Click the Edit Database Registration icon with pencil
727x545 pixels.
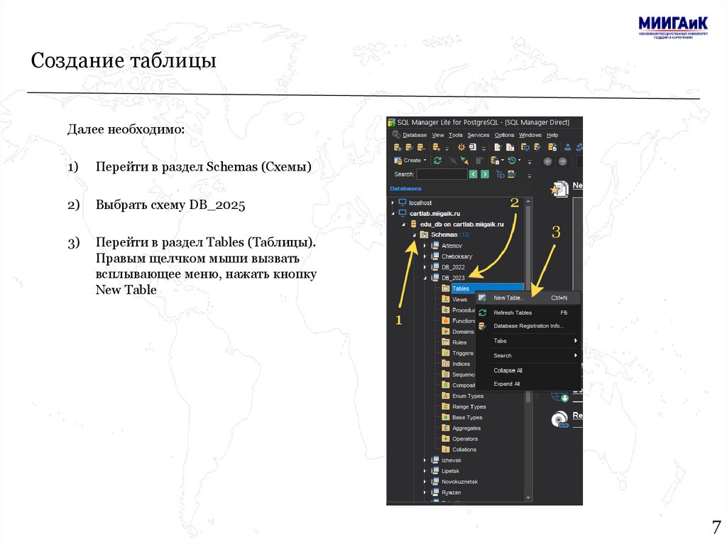409,147
